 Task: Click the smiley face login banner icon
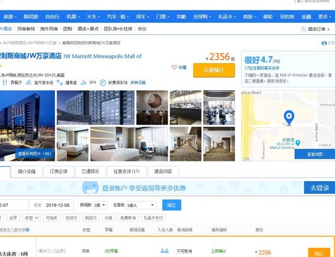click(x=90, y=188)
